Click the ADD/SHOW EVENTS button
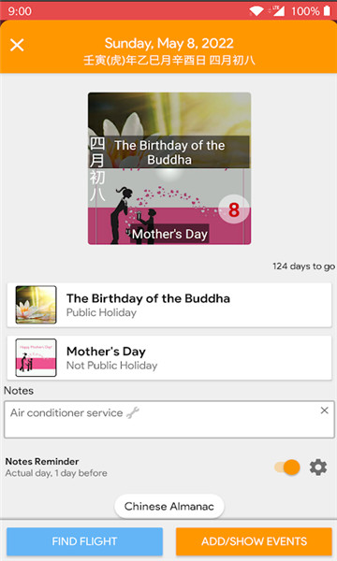Viewport: 337px width, 561px height. coord(254,541)
